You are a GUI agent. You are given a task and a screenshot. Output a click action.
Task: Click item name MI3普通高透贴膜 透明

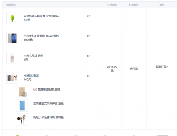[x=46, y=90]
